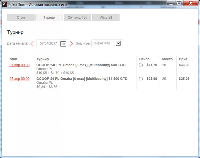
Task: Click place 20 in the $3K GTD row
Action: click(164, 65)
